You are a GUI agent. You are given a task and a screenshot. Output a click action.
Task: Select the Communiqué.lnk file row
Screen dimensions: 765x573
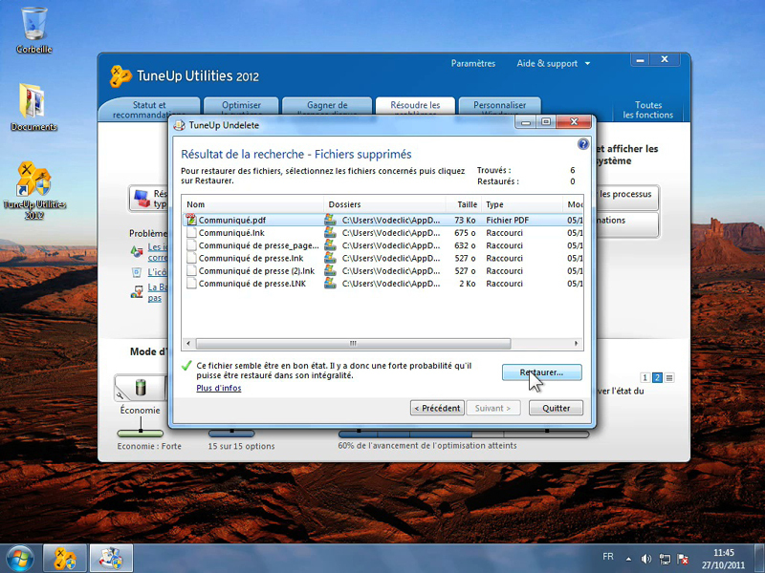click(x=382, y=233)
